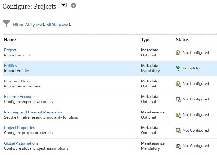The height and width of the screenshot is (155, 217).
Task: Select the Expense Accounts link
Action: click(x=20, y=97)
